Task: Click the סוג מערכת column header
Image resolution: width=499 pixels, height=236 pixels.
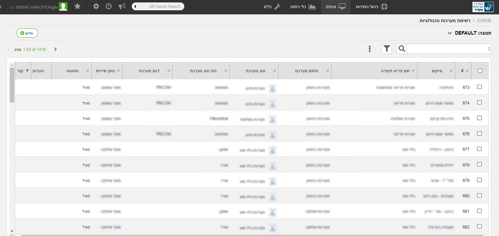Action: (x=255, y=71)
